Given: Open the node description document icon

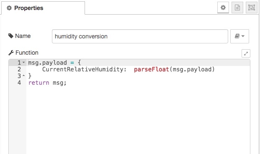Looking at the screenshot, I should tap(237, 8).
